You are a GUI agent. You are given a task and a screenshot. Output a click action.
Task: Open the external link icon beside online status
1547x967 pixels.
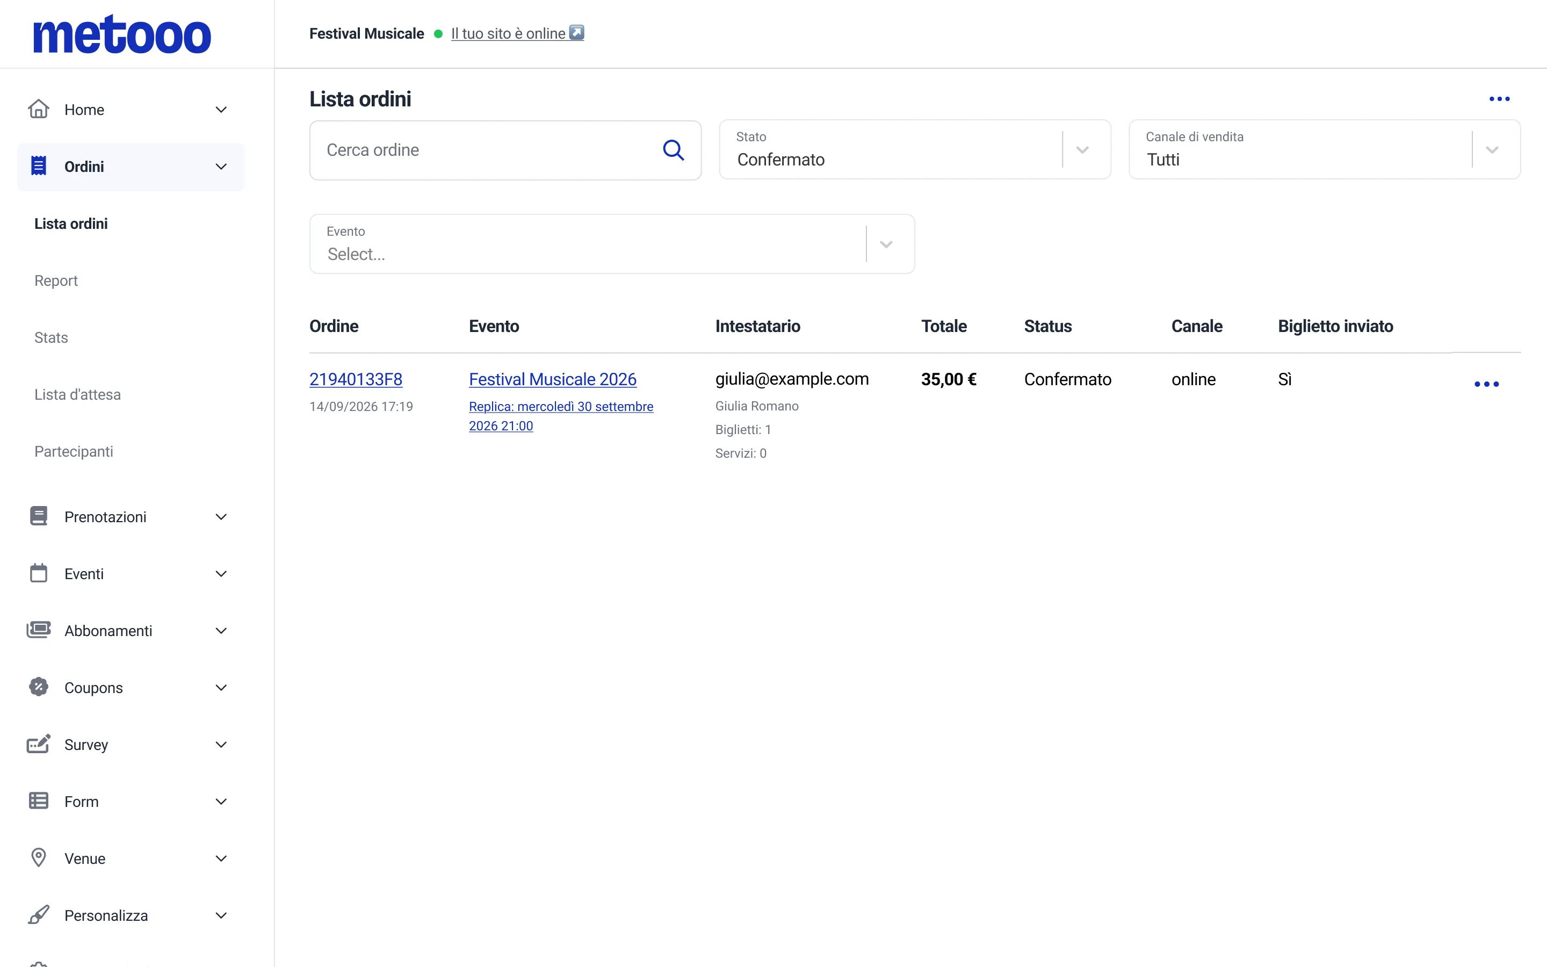[x=576, y=33]
